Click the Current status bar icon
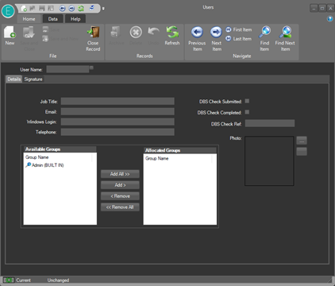335x286 pixels. click(9, 280)
